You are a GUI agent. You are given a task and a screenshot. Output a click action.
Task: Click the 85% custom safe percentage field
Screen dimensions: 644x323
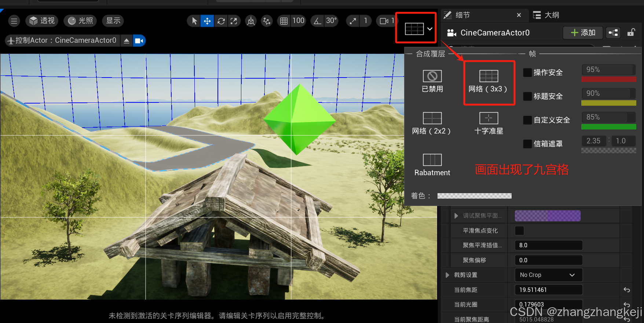click(x=608, y=117)
